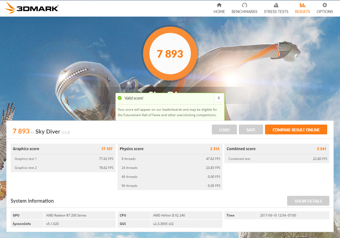This screenshot has height=238, width=340.
Task: Open the Benchmarks gauge icon
Action: coord(244,5)
